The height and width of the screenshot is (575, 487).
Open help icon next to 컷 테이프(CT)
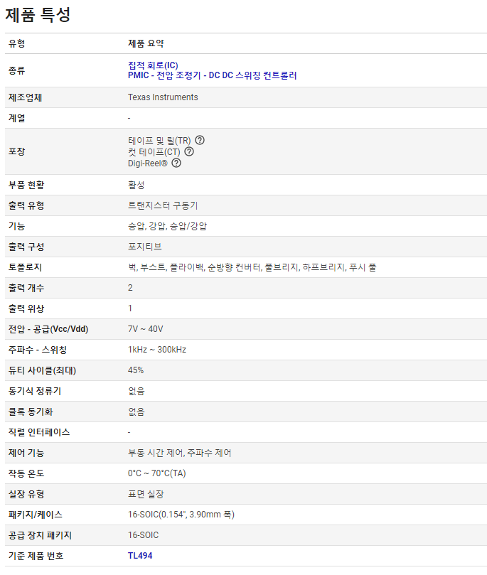pos(189,151)
